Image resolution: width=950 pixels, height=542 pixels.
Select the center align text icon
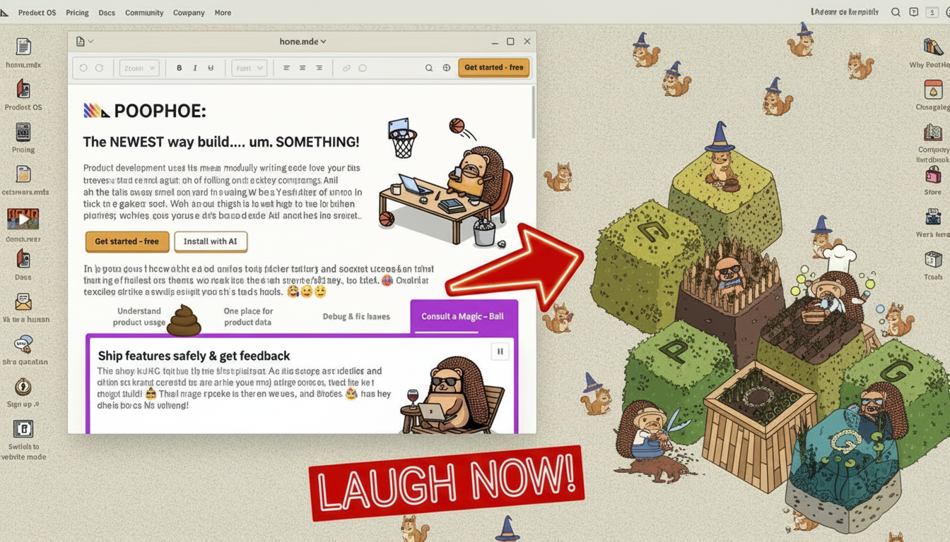point(303,68)
